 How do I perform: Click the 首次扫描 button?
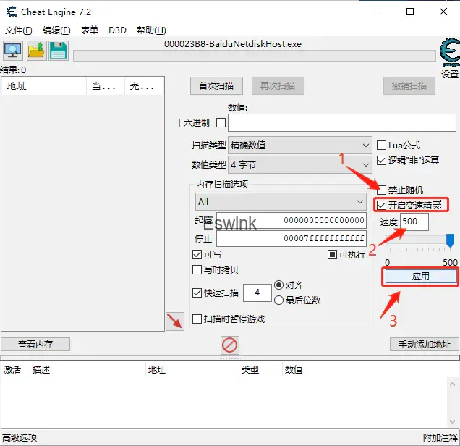216,85
